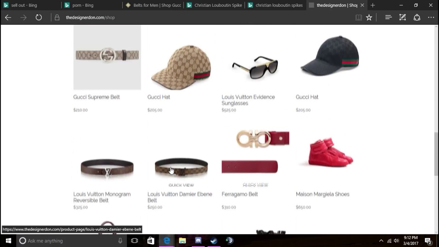
Task: Open Windows Store taskbar icon
Action: [151, 241]
